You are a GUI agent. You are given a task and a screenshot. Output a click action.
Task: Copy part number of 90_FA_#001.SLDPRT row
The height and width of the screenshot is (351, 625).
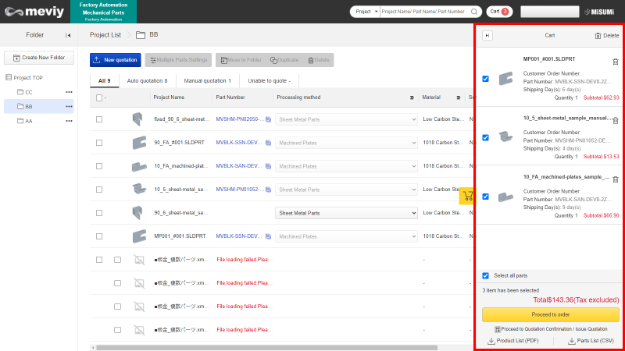(268, 143)
